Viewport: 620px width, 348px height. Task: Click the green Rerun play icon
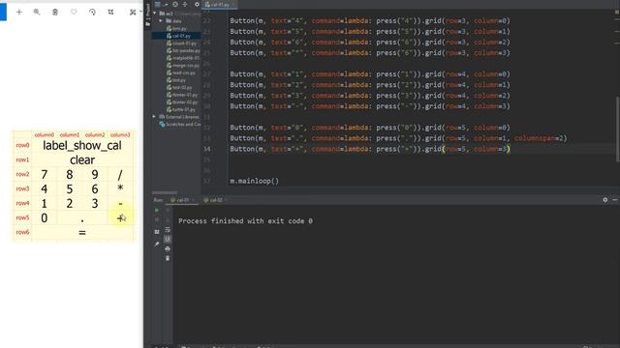pyautogui.click(x=157, y=211)
